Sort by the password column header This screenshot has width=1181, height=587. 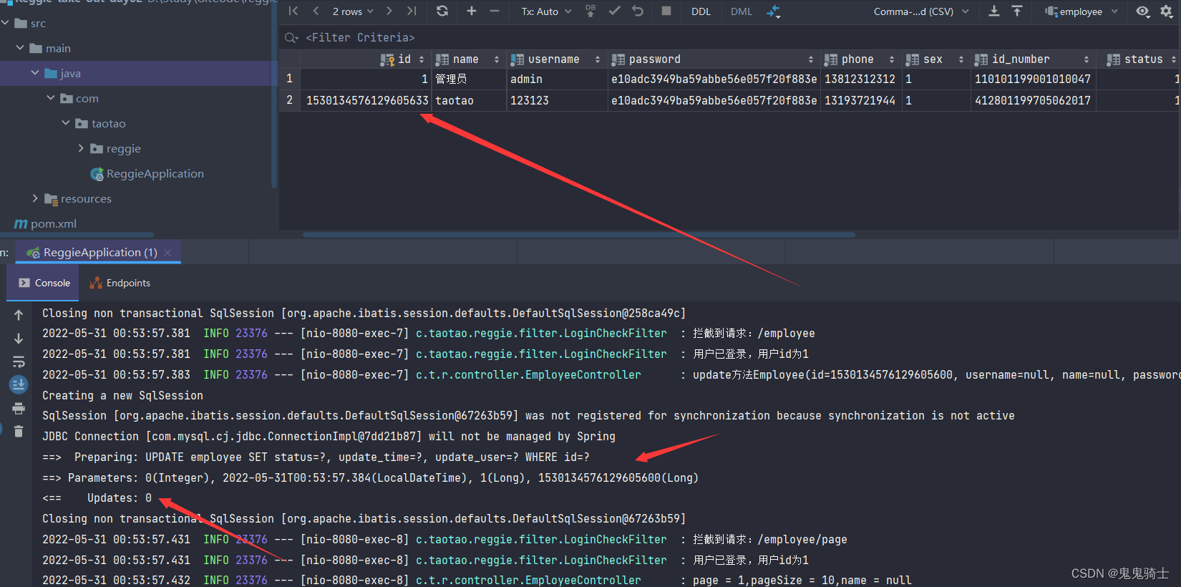coord(713,59)
